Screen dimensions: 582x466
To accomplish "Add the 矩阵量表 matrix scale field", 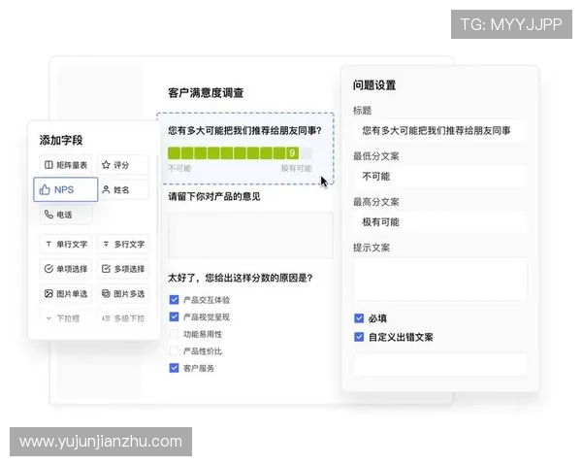I will [65, 165].
